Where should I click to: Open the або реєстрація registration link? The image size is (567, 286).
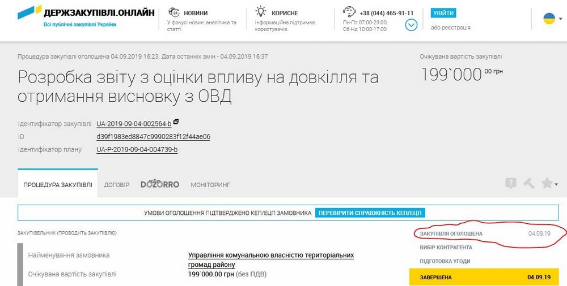(450, 27)
